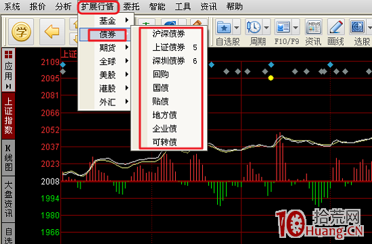
Task: Click the orange back arrow icon
Action: 51,32
